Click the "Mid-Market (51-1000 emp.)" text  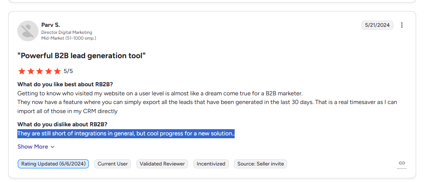pos(69,38)
